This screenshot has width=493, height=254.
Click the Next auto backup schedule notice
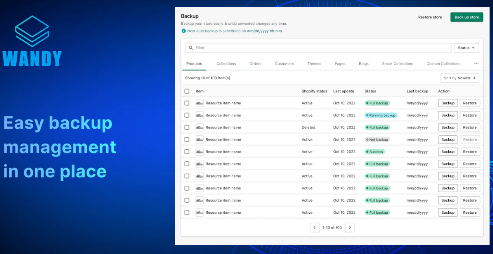click(235, 31)
